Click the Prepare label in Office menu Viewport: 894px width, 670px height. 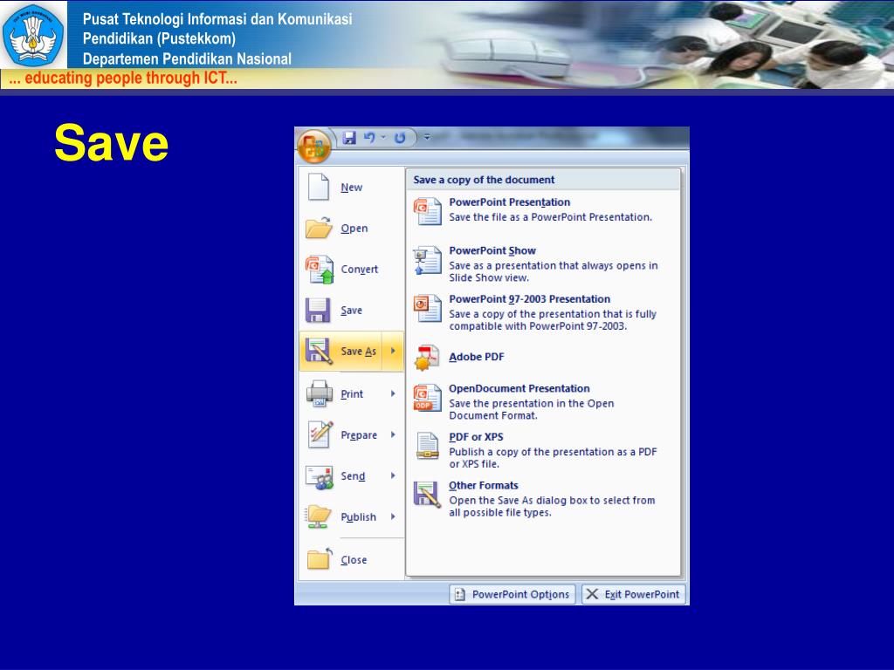(x=359, y=434)
